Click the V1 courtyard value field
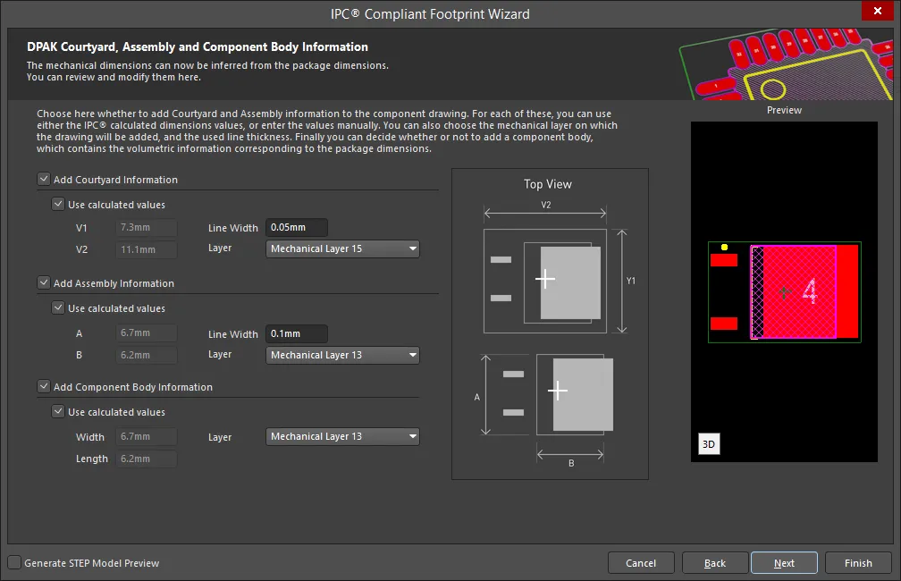This screenshot has height=581, width=901. [147, 228]
